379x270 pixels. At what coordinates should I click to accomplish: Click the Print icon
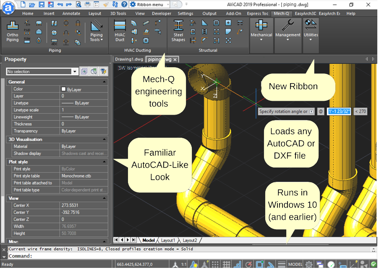tap(87, 4)
